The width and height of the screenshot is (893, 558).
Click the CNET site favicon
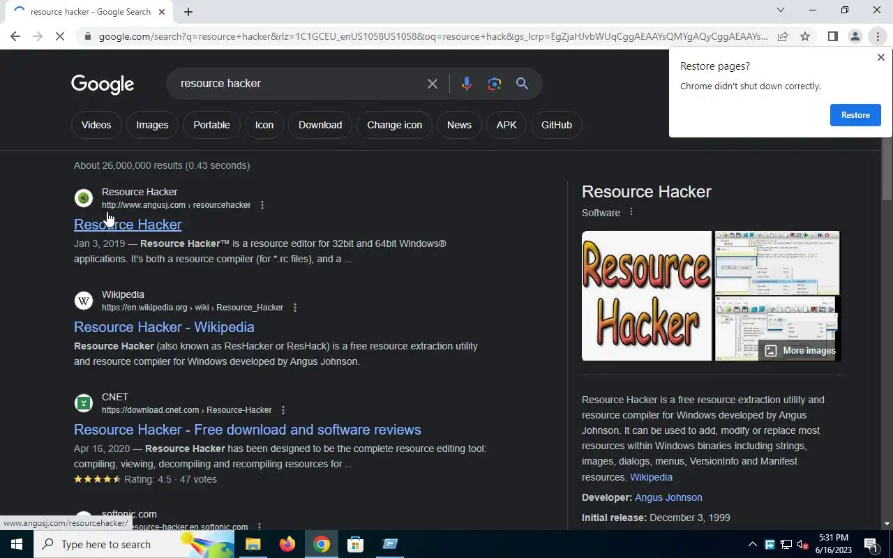84,403
